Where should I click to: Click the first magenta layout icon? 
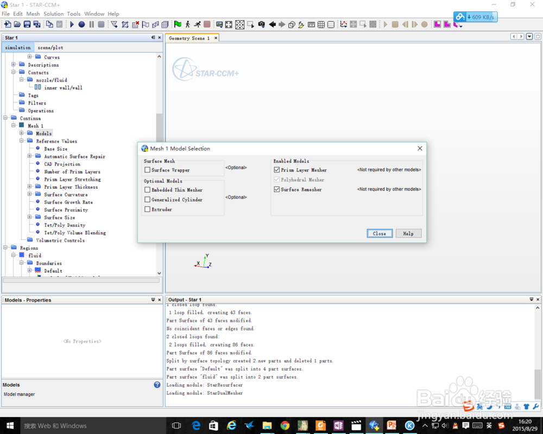coord(437,24)
